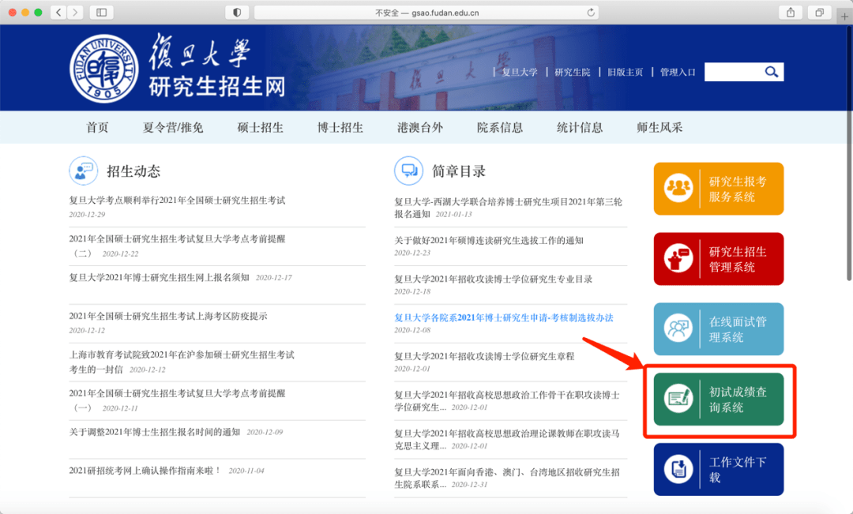Click the interview icon on light blue card
This screenshot has height=514, width=853.
(x=678, y=328)
